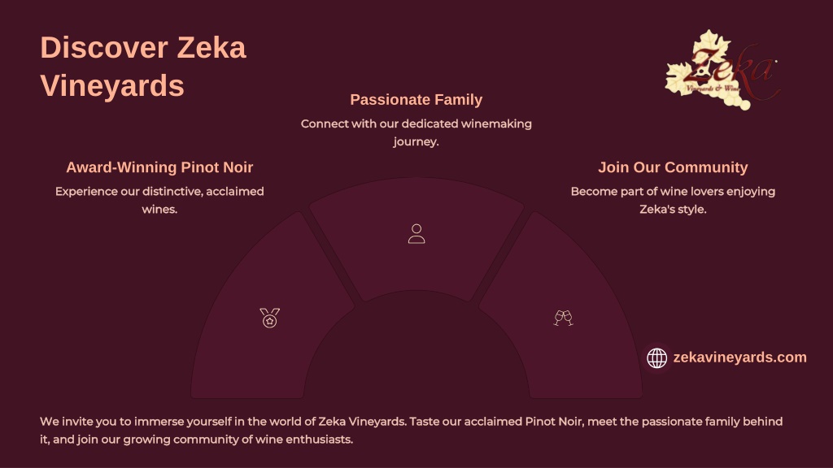Click the word Vineyards in the title

click(112, 86)
